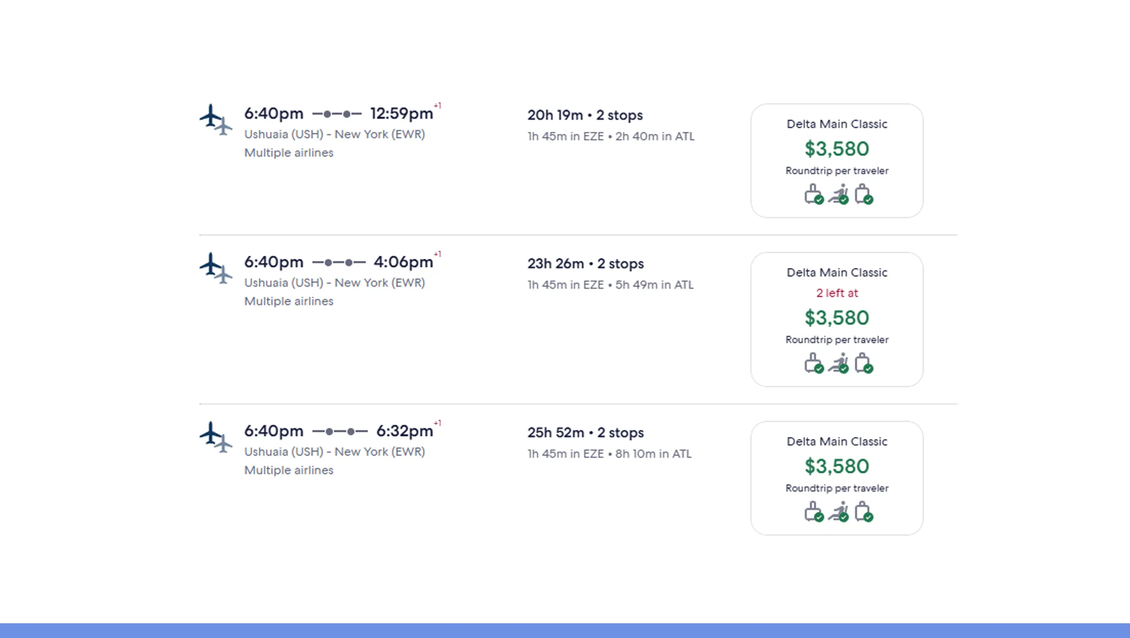1130x638 pixels.
Task: Click the checked luggage icon on the 25h 52m flight
Action: [x=863, y=511]
